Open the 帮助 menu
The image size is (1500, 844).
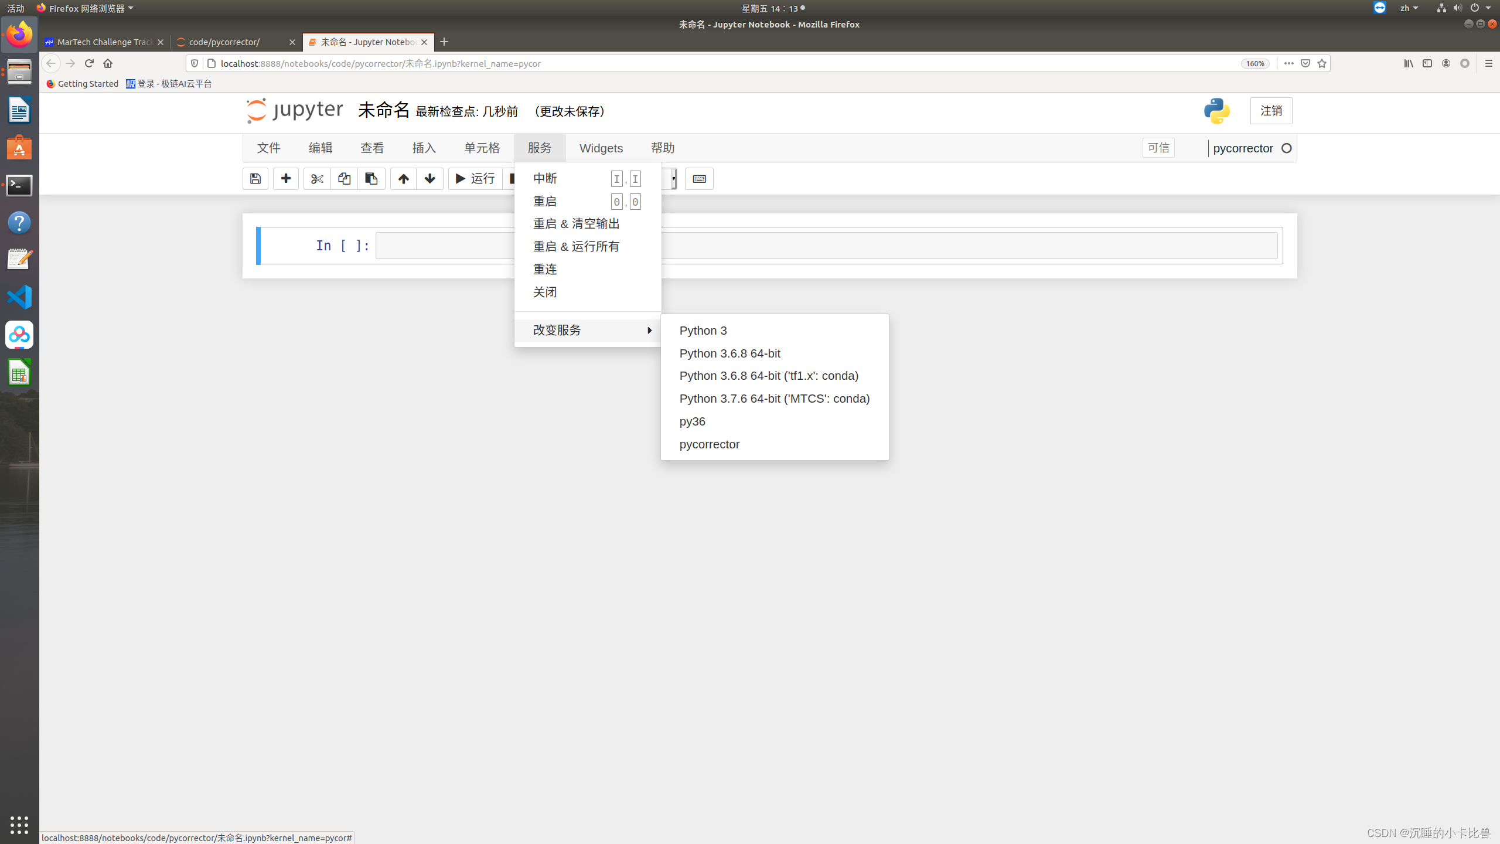click(x=663, y=148)
